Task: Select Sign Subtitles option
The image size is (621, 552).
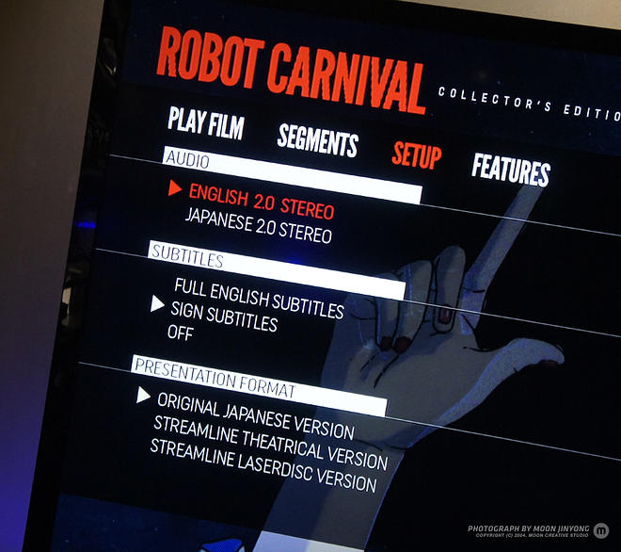Action: 224,317
